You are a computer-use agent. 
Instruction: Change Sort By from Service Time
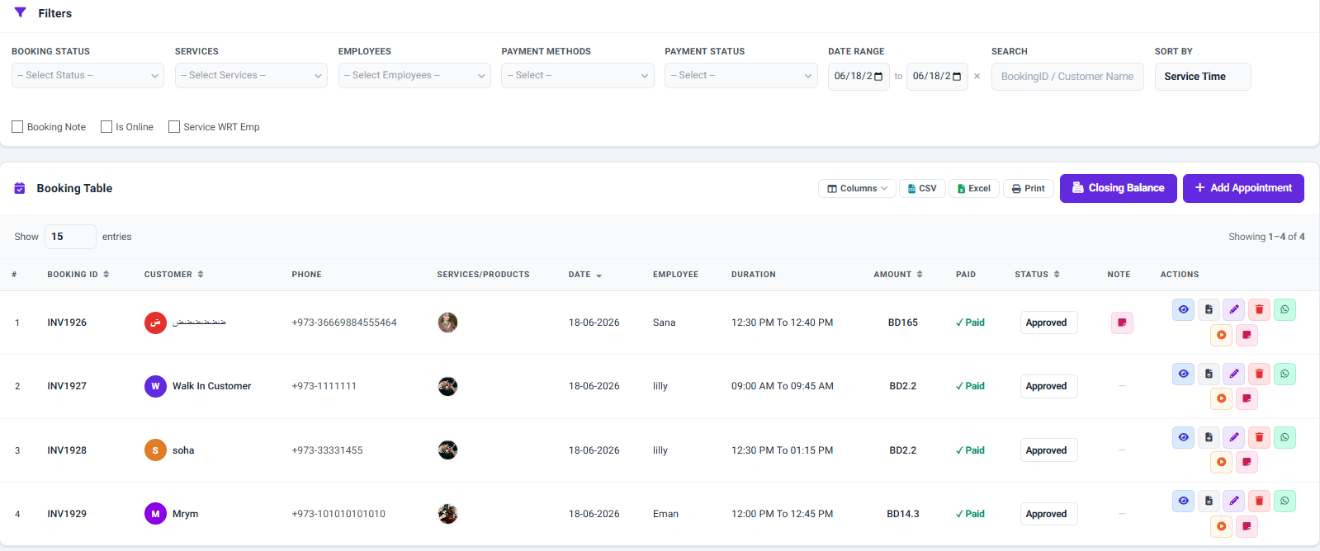1203,77
